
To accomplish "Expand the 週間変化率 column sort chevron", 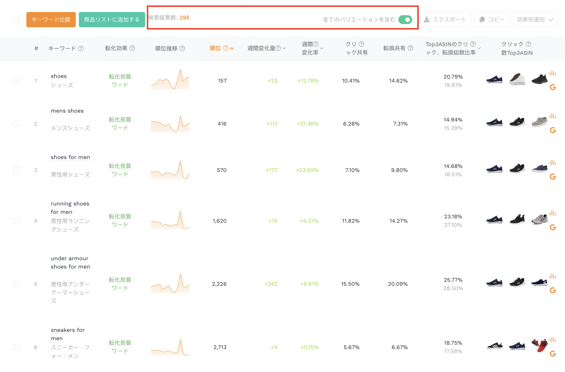I will pos(322,48).
